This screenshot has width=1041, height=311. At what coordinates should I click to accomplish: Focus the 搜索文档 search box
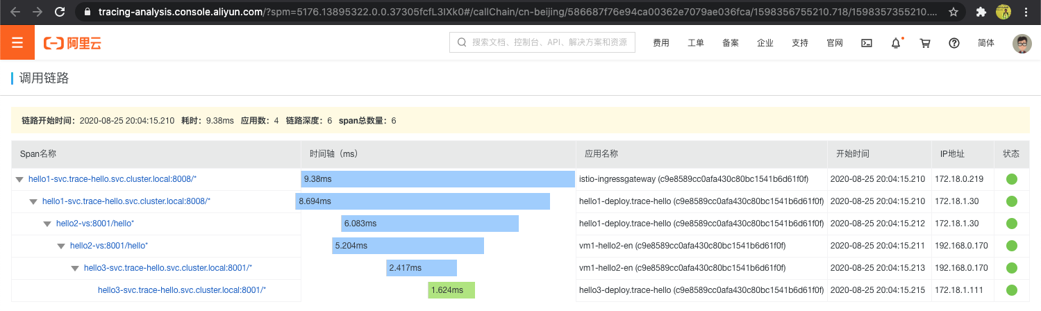click(x=542, y=43)
